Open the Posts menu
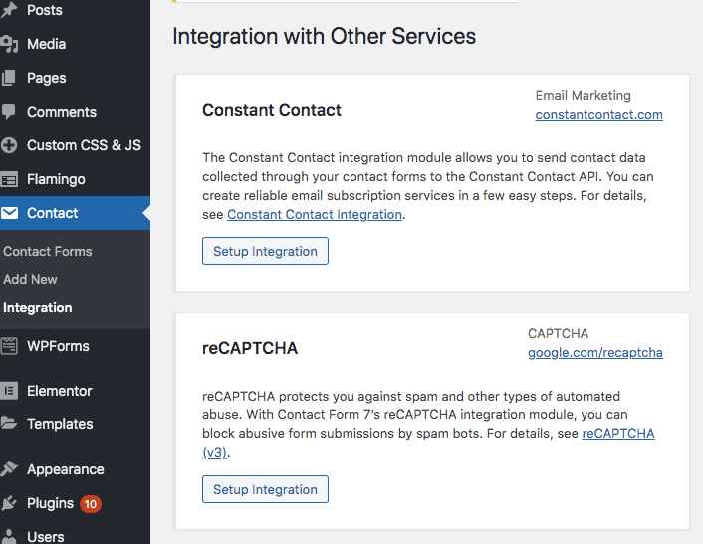This screenshot has height=544, width=703. coord(45,10)
